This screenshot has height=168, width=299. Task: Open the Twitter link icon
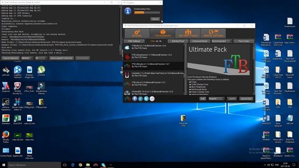(x=146, y=98)
